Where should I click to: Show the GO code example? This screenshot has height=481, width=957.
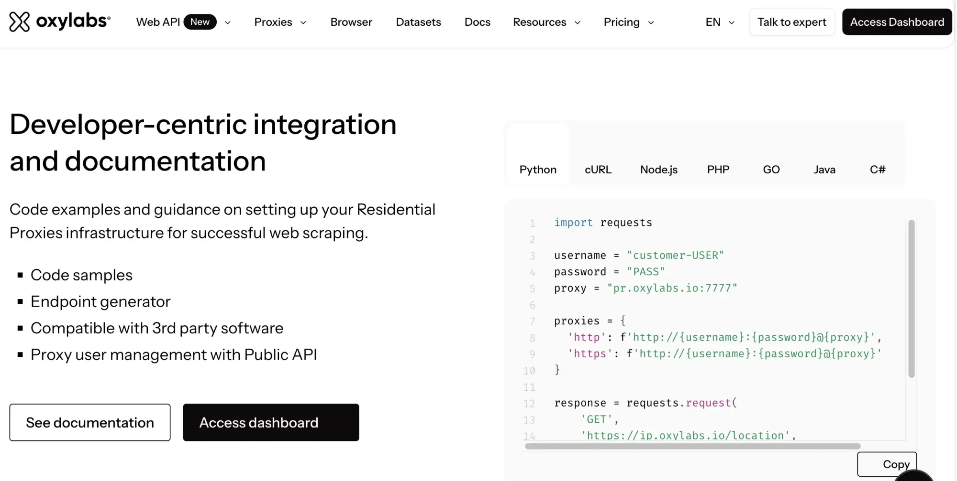tap(771, 170)
